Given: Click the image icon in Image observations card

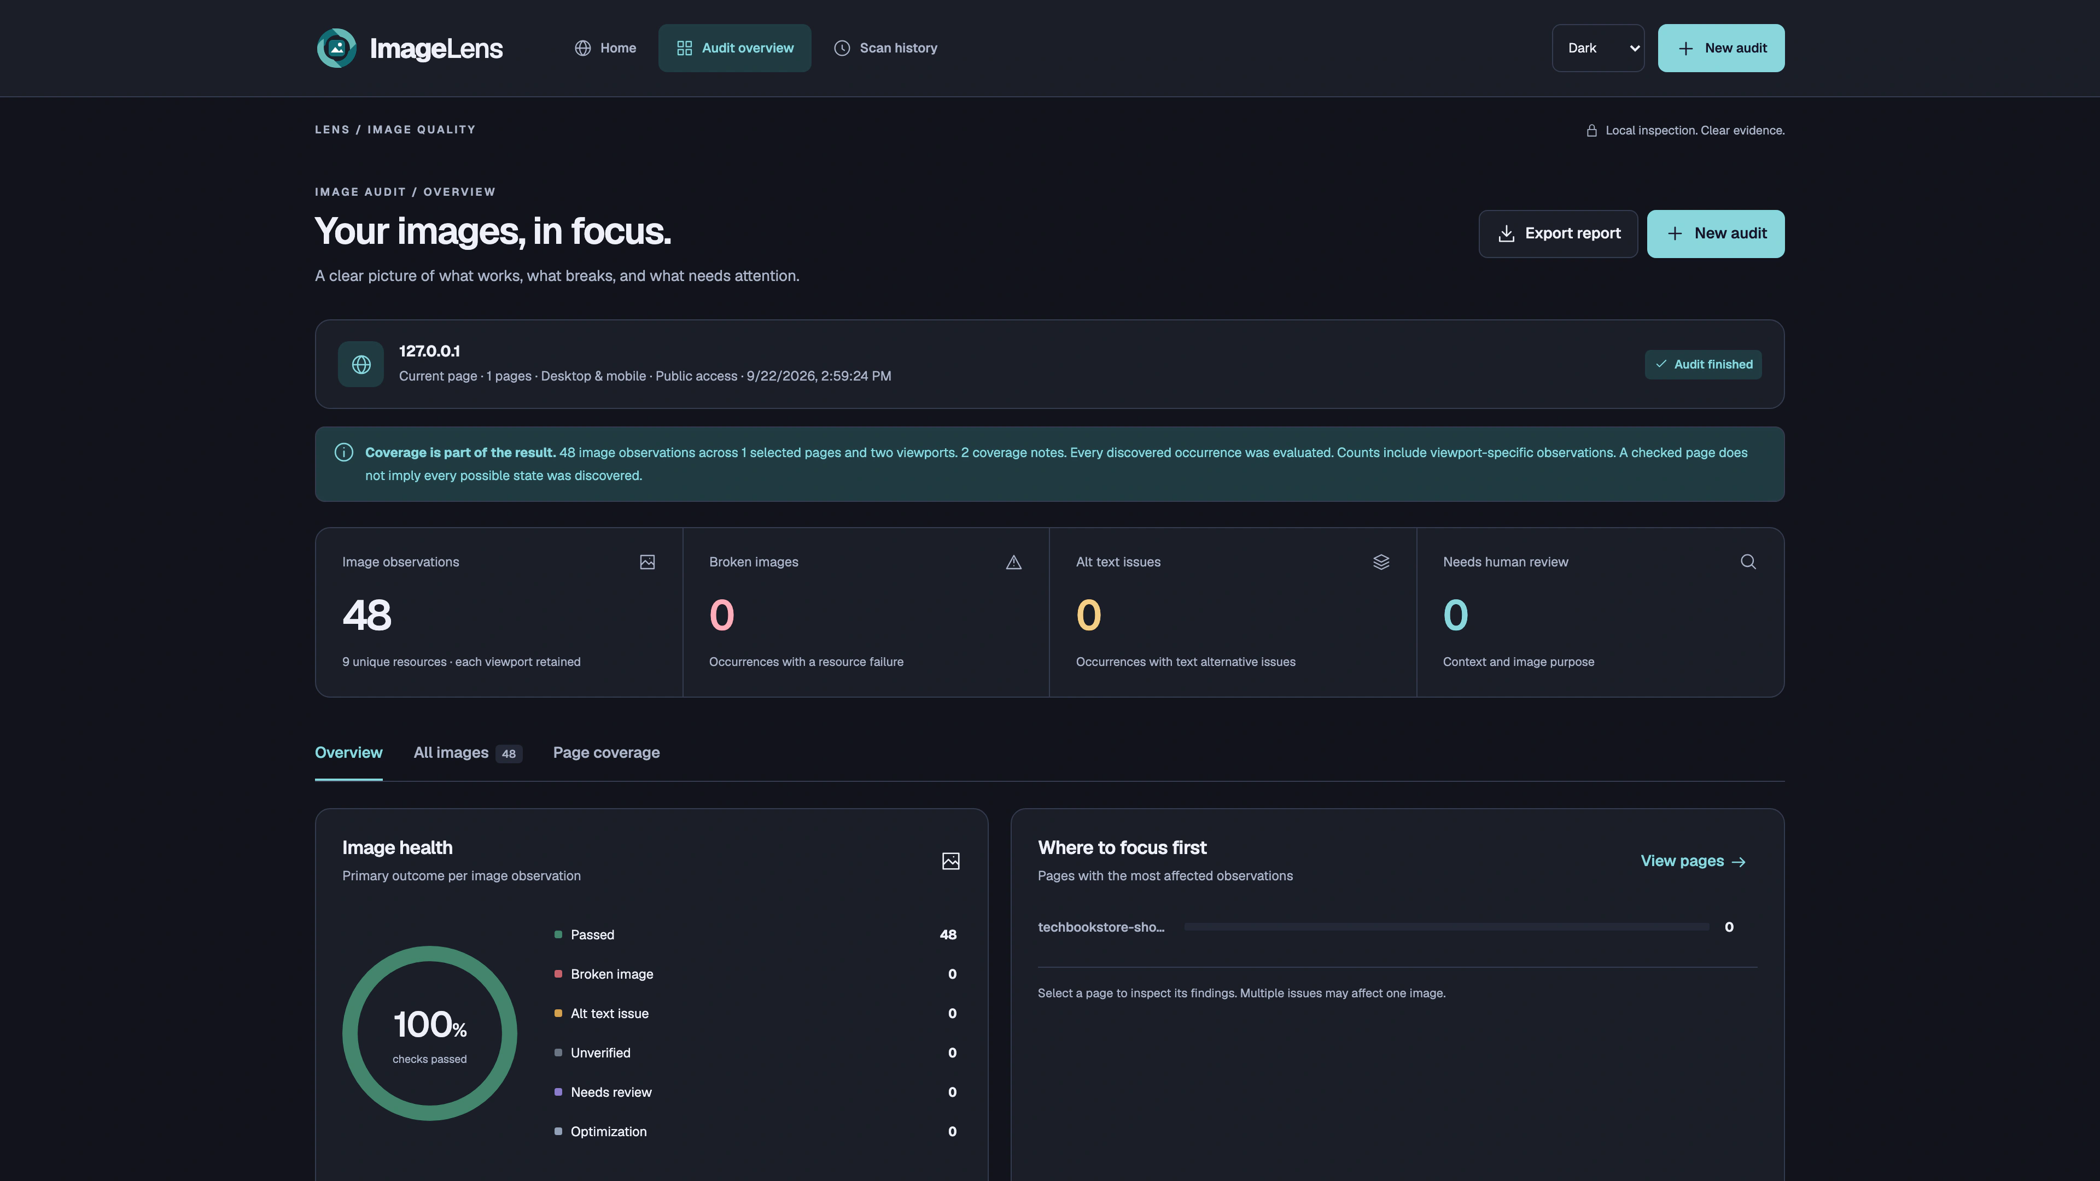Looking at the screenshot, I should click(x=647, y=563).
